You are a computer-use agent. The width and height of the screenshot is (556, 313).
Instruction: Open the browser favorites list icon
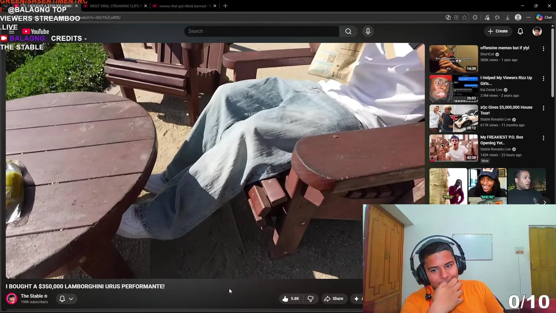pos(497,17)
